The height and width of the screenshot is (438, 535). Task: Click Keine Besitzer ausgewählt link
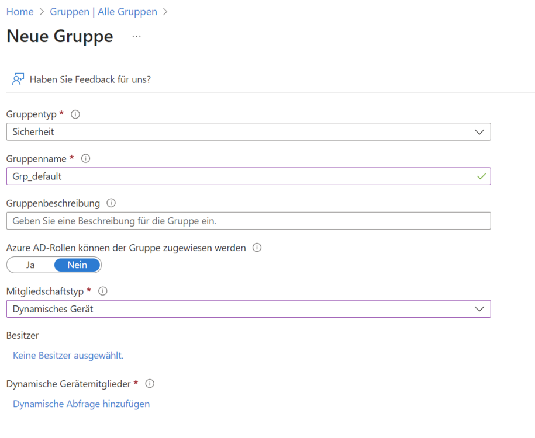[68, 356]
